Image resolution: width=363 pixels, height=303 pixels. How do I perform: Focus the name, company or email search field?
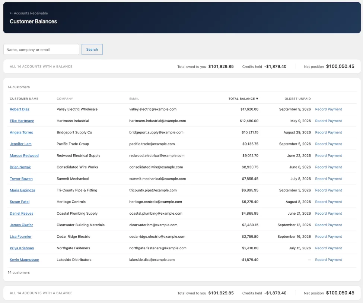click(41, 50)
